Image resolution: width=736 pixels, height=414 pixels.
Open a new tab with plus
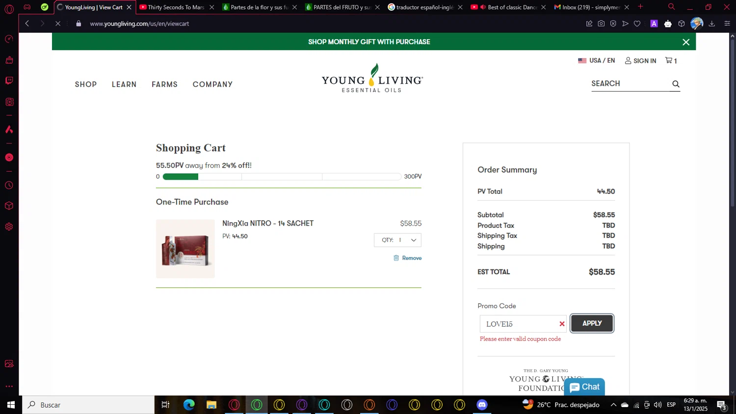tap(640, 6)
